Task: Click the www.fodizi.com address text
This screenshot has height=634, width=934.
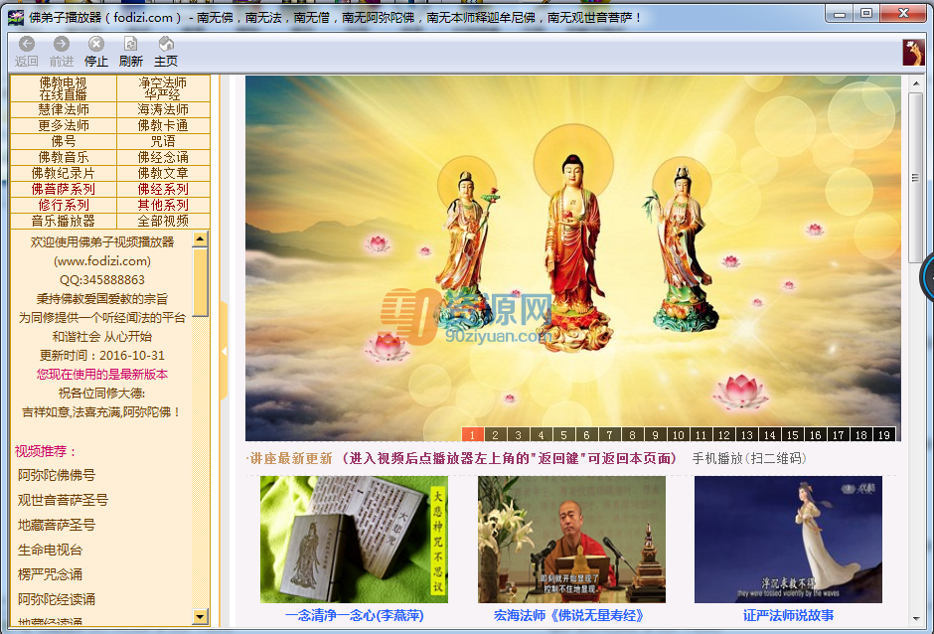Action: 102,261
